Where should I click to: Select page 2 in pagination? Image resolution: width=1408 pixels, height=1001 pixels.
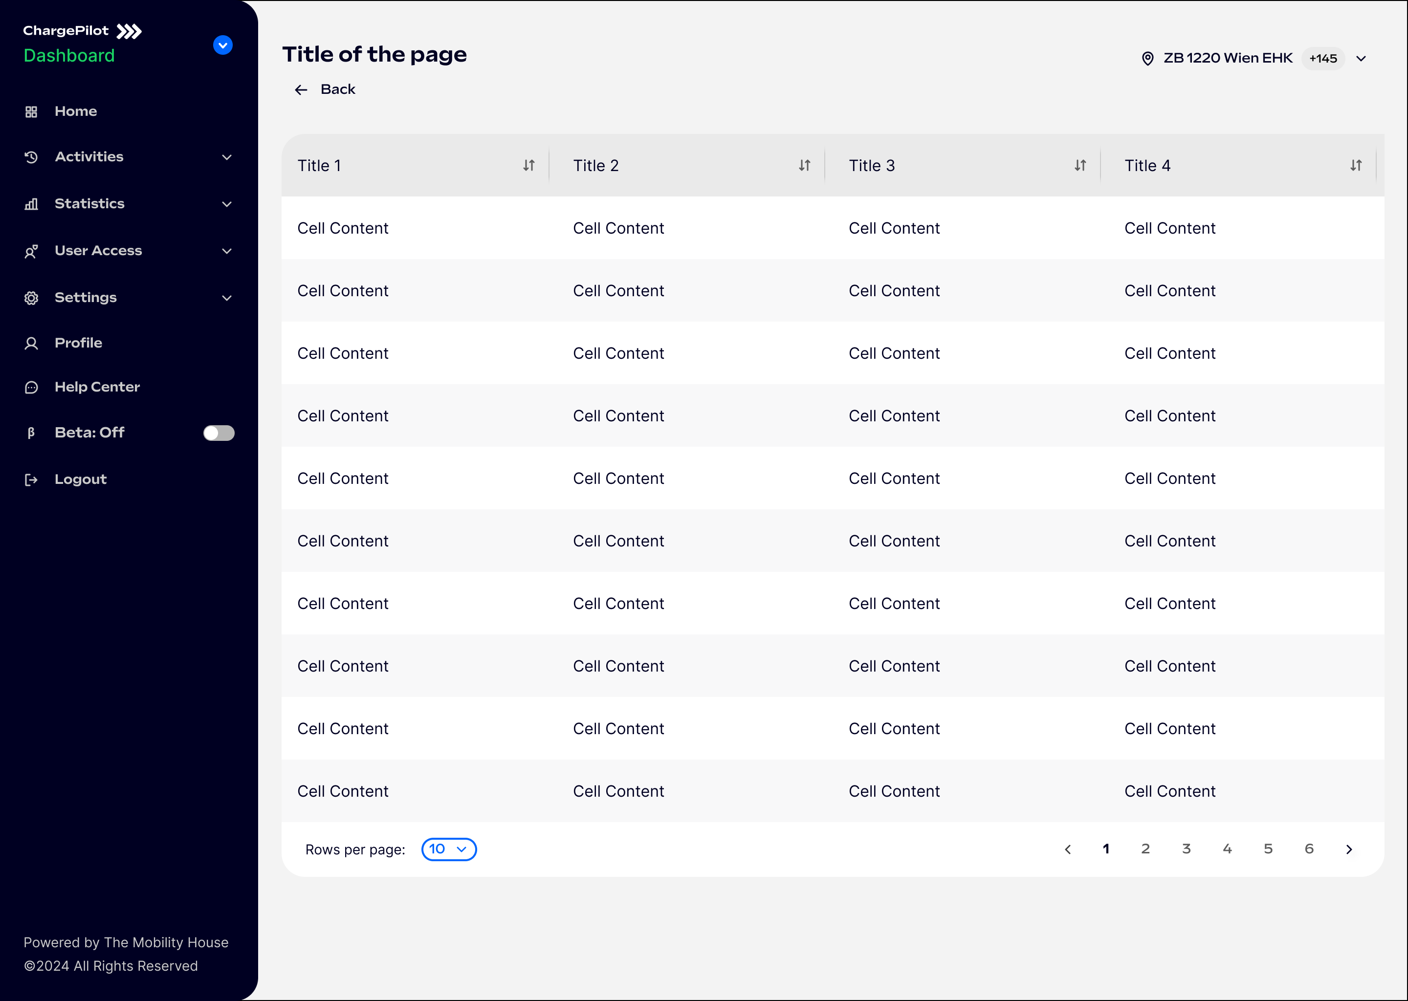click(1145, 849)
